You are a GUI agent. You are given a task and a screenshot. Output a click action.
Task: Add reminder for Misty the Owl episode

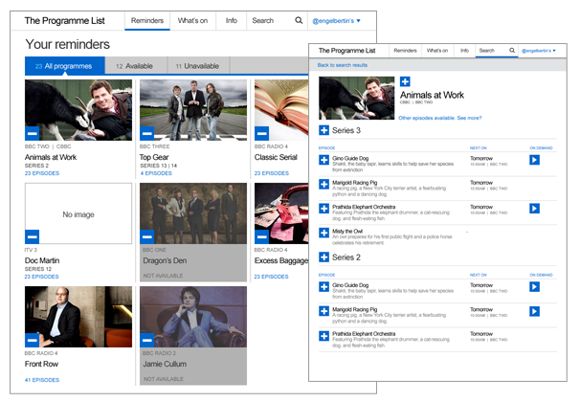click(x=323, y=234)
